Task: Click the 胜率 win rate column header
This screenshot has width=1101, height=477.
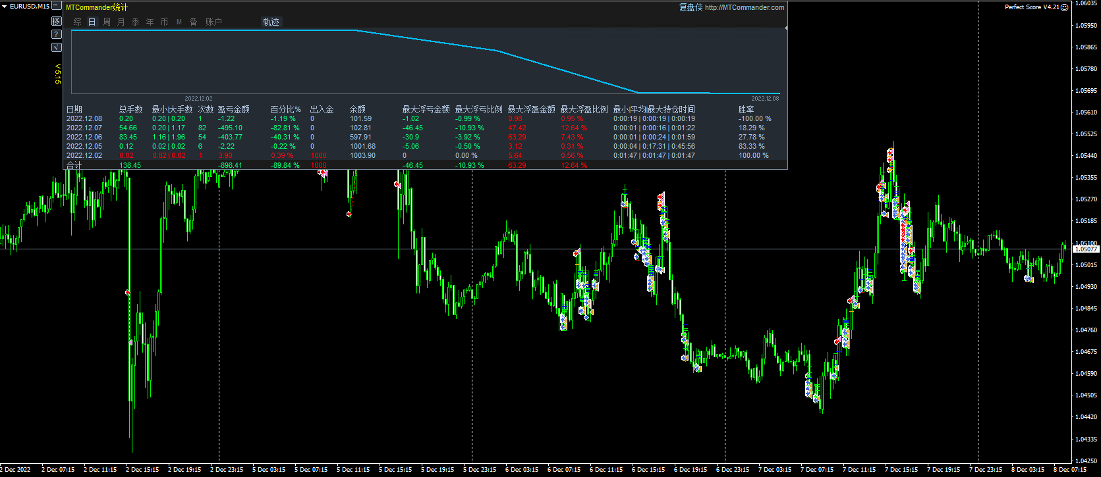Action: click(x=746, y=109)
